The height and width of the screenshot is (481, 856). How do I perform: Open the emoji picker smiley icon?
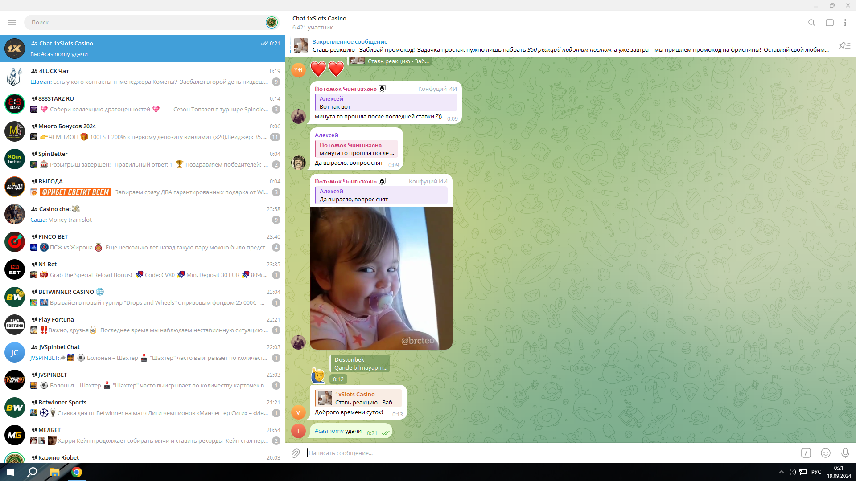pyautogui.click(x=825, y=453)
